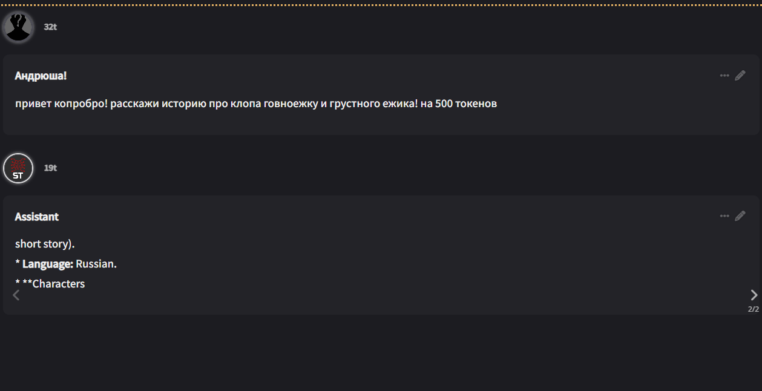
Task: Select the Assistant sender name
Action: point(37,217)
